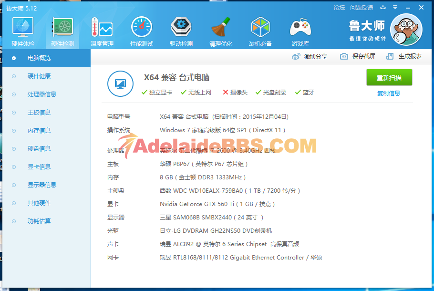Close the 鲁大师 window
The image size is (434, 291).
click(421, 8)
